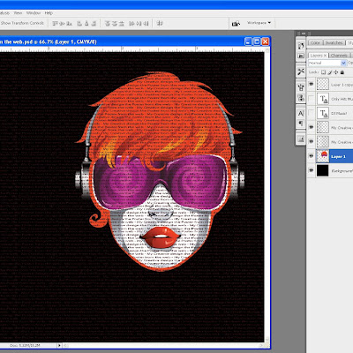353x353 pixels.
Task: Click the Go to Bridge icon
Action: 236,23
